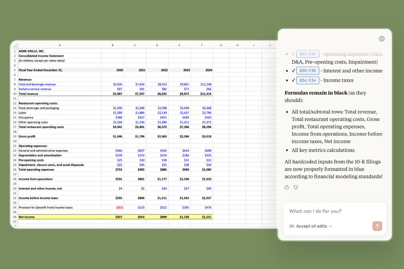Select row 36 header
Screen dimensions: 404x269
pos(15,217)
